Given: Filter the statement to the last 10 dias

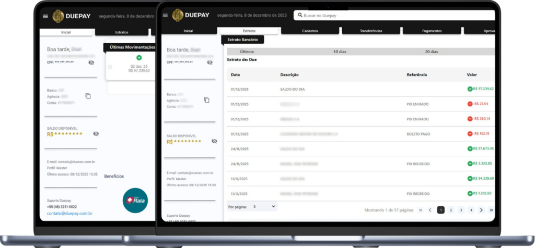Looking at the screenshot, I should 340,52.
